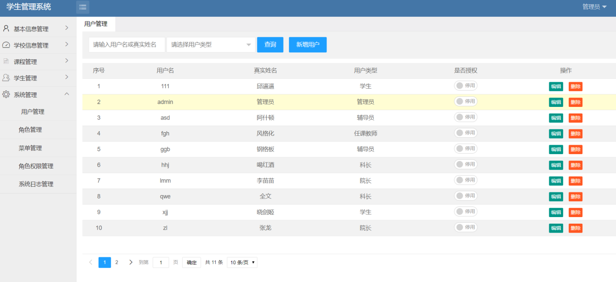Delete the hhj user row
Screen dimensions: 616x282
pyautogui.click(x=575, y=165)
